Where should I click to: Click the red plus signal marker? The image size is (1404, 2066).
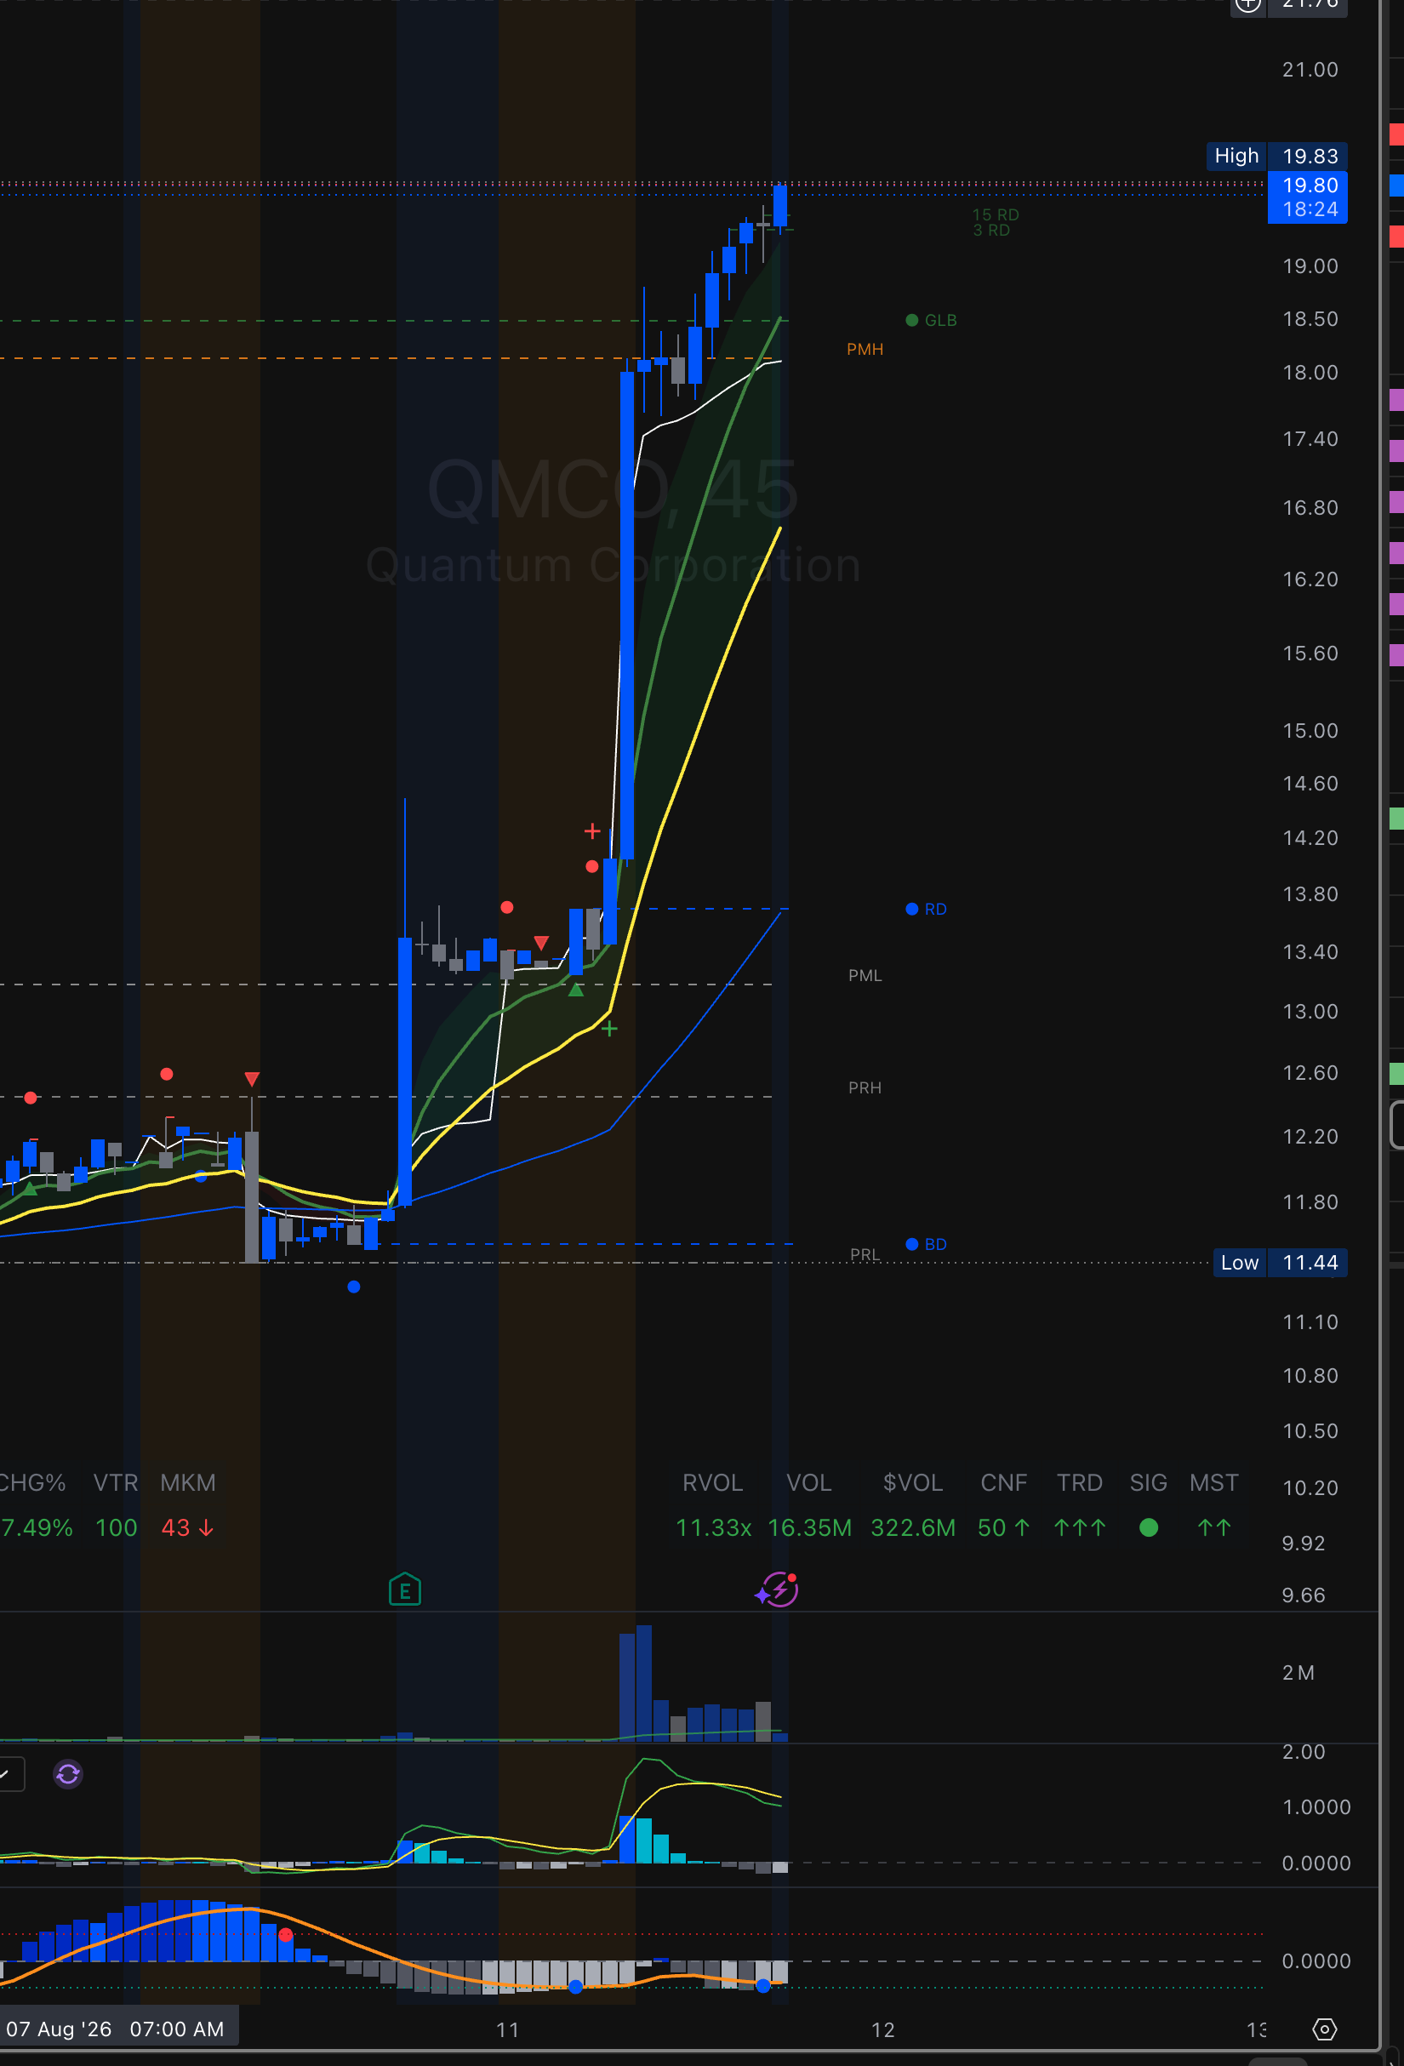point(592,831)
